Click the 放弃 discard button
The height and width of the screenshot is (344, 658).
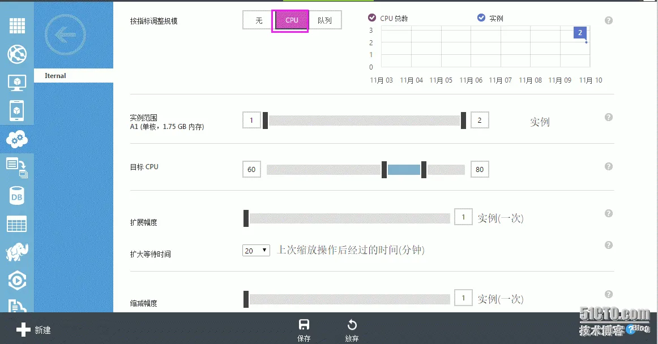point(352,328)
